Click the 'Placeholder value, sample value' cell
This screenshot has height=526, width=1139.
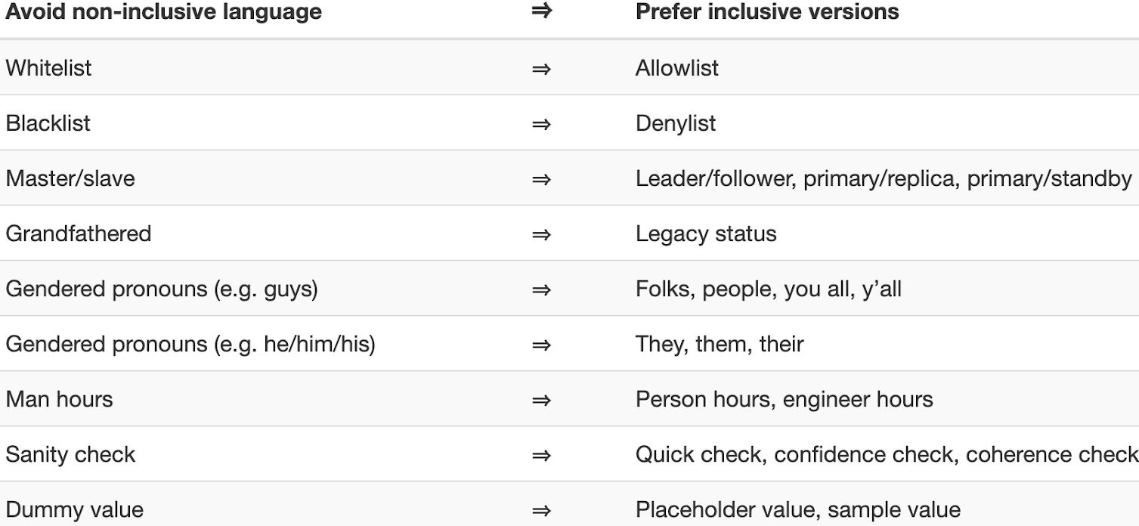click(798, 509)
